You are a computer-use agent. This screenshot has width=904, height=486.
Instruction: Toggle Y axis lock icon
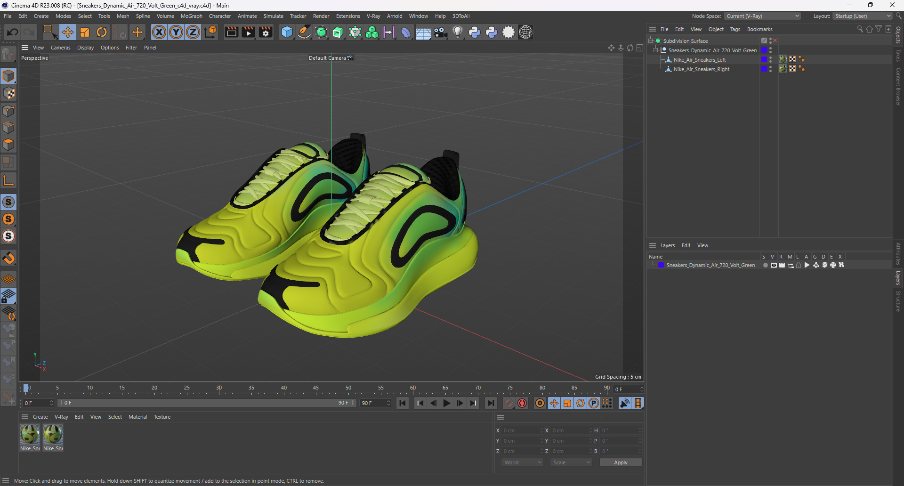(176, 32)
